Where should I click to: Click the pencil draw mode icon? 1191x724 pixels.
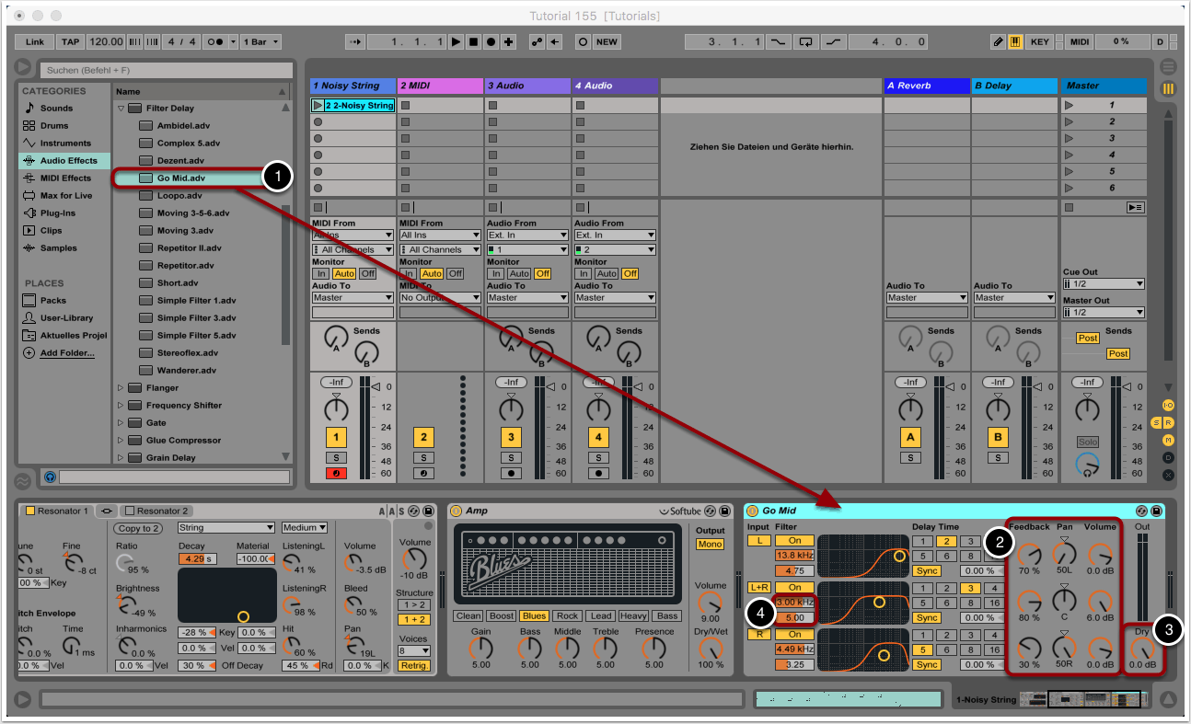click(999, 42)
